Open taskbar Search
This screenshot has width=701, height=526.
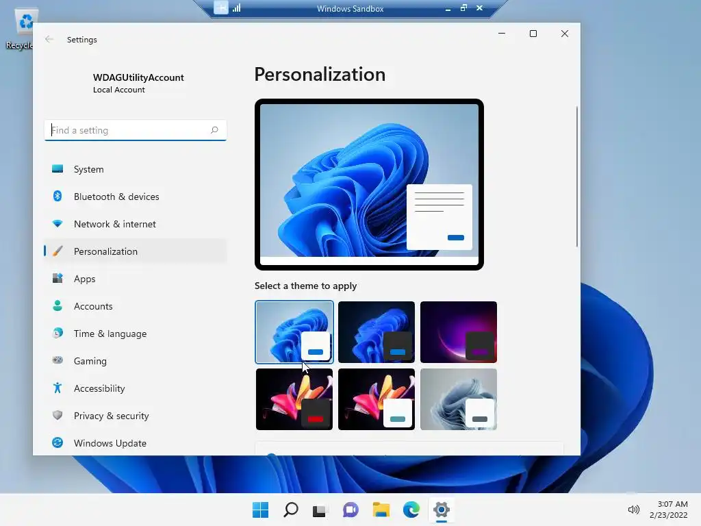coord(290,510)
